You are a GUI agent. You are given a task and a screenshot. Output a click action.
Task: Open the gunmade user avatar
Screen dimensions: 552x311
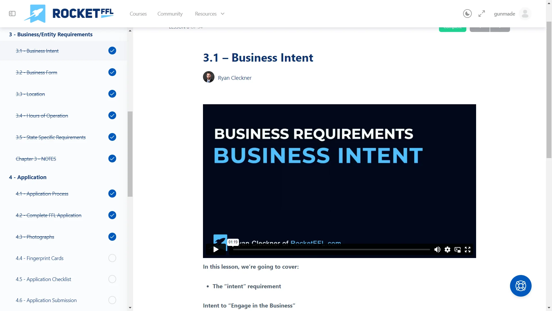pos(525,14)
